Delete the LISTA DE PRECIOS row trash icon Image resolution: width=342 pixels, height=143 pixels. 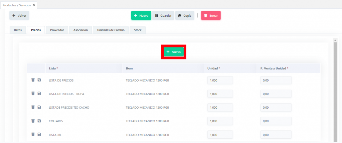coord(33,80)
